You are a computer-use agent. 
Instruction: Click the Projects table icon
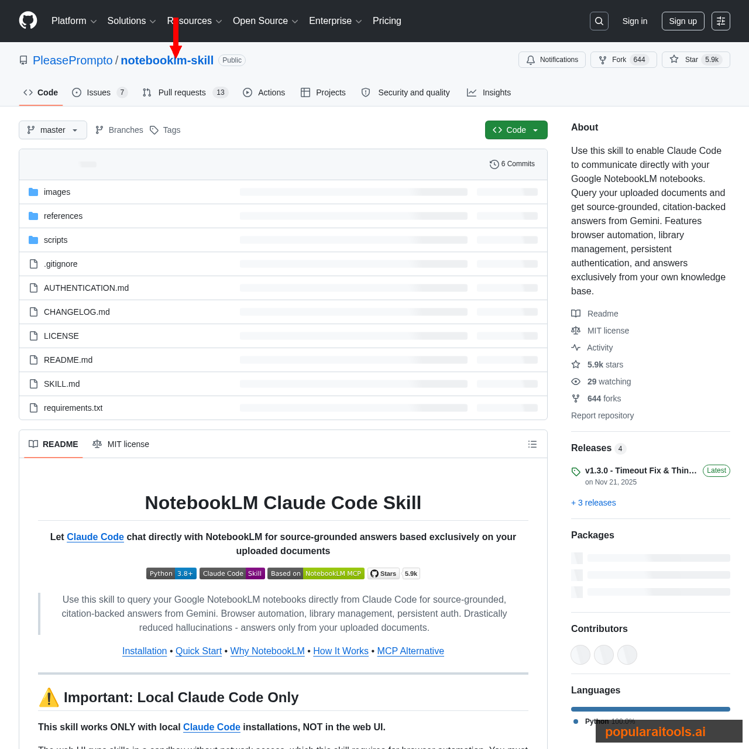[306, 92]
